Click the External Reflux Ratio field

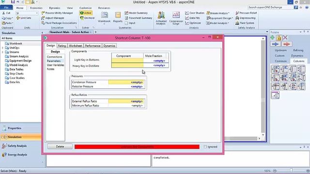(126, 101)
